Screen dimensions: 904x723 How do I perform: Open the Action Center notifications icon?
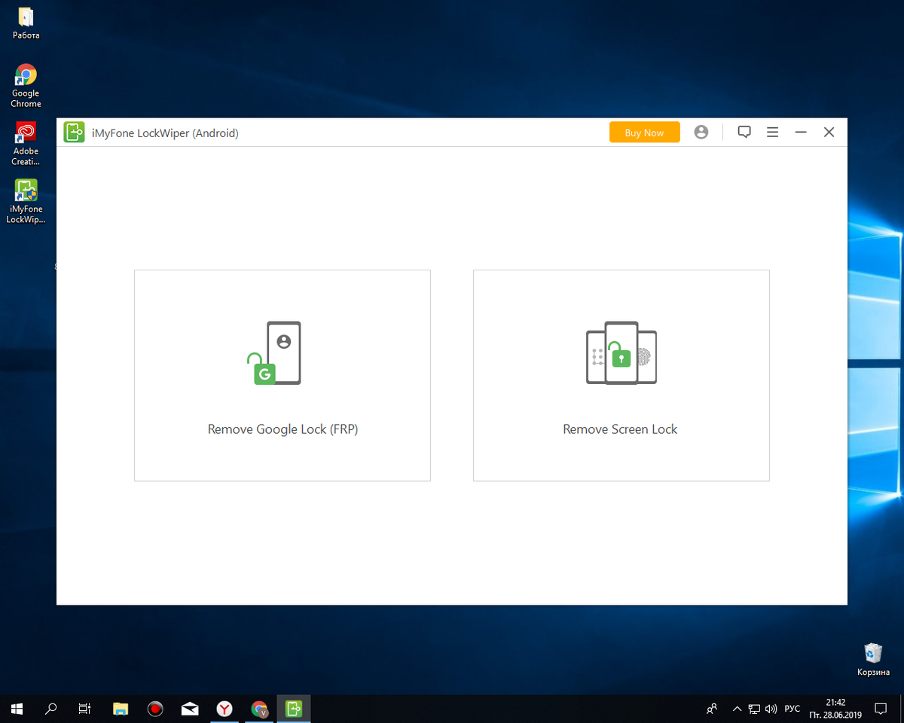[880, 709]
